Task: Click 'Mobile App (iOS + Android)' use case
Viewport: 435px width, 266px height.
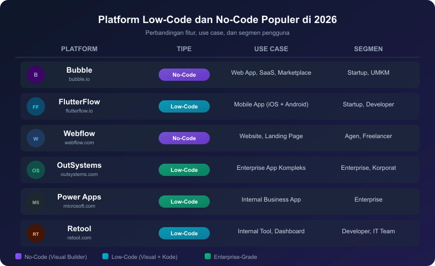Action: click(271, 104)
